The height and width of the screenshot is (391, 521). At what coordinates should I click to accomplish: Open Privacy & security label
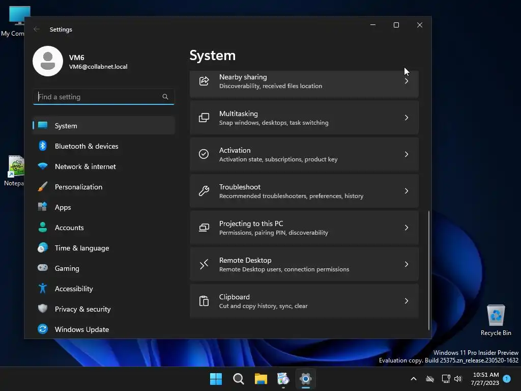pyautogui.click(x=83, y=309)
